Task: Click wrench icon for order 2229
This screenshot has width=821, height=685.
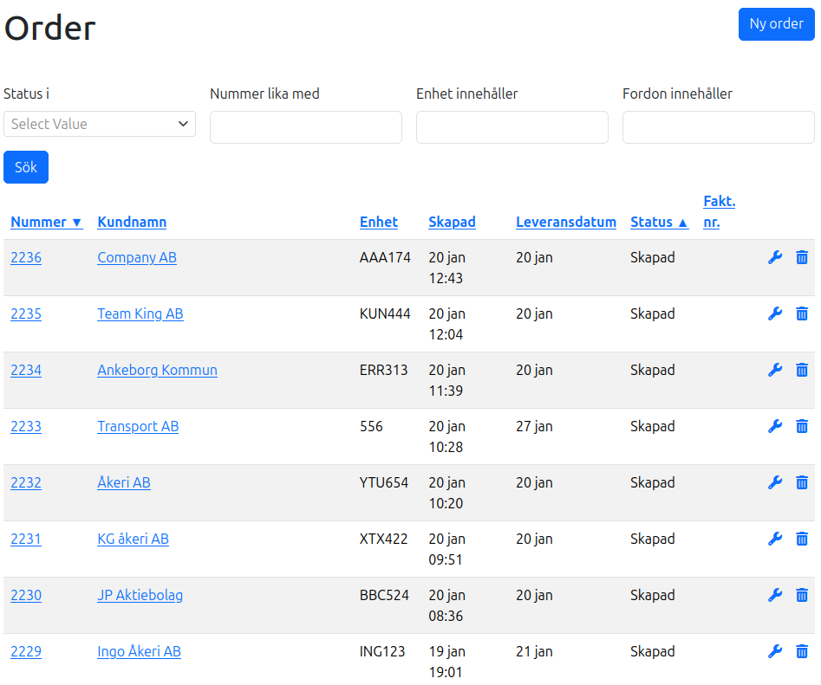Action: pos(775,651)
